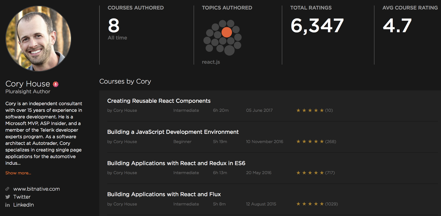The image size is (441, 216).
Task: Open Building Applications with React and Flux
Action: pyautogui.click(x=164, y=194)
